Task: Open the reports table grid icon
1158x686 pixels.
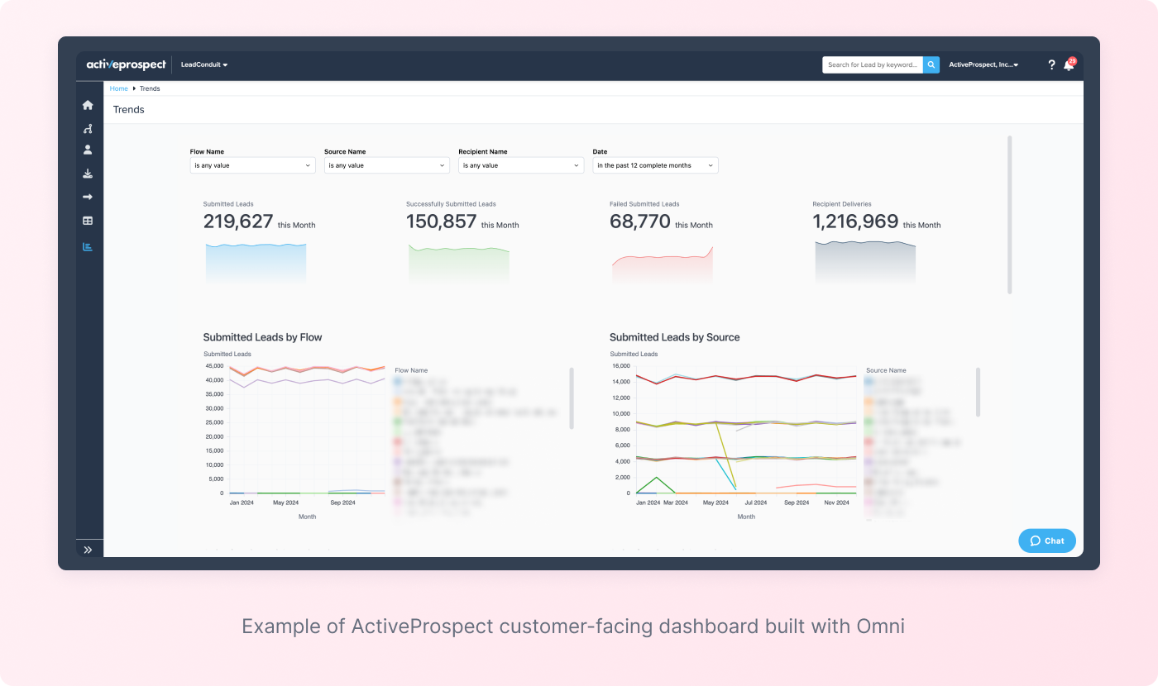Action: pos(88,221)
